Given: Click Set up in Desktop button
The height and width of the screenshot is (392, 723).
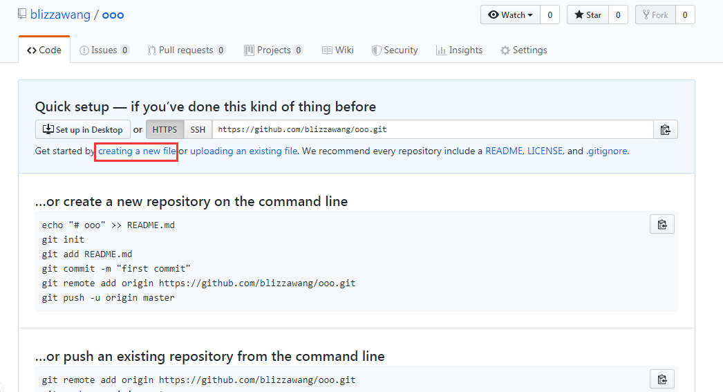Looking at the screenshot, I should click(x=82, y=129).
